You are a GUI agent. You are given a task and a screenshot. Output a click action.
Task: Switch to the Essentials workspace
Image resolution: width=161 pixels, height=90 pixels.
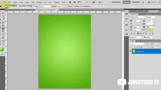coord(116,2)
